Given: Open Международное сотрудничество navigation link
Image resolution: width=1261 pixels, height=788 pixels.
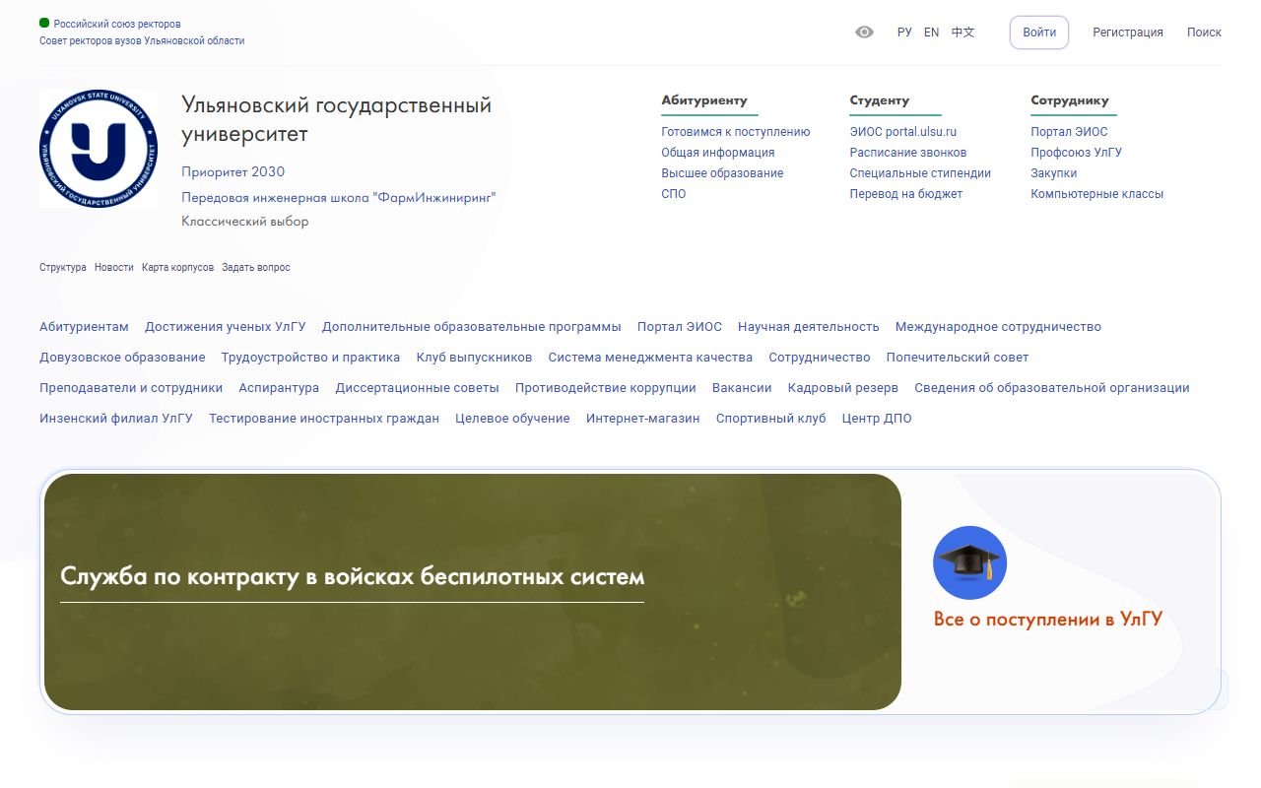Looking at the screenshot, I should (999, 327).
